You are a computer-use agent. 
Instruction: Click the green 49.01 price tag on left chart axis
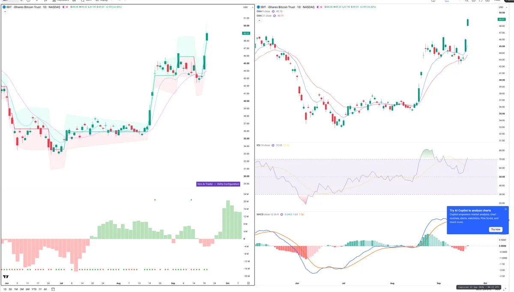(x=246, y=33)
